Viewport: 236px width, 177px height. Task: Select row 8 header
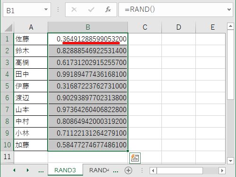[x=7, y=121]
